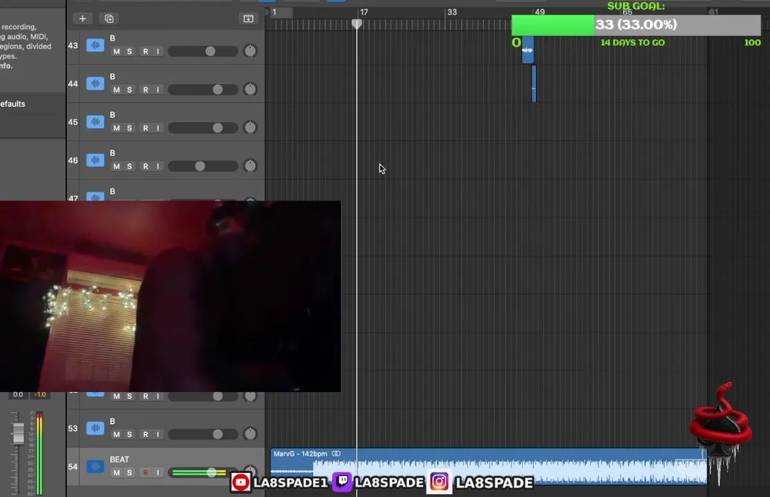The width and height of the screenshot is (770, 497).
Task: Record-enable track 46
Action: [145, 166]
